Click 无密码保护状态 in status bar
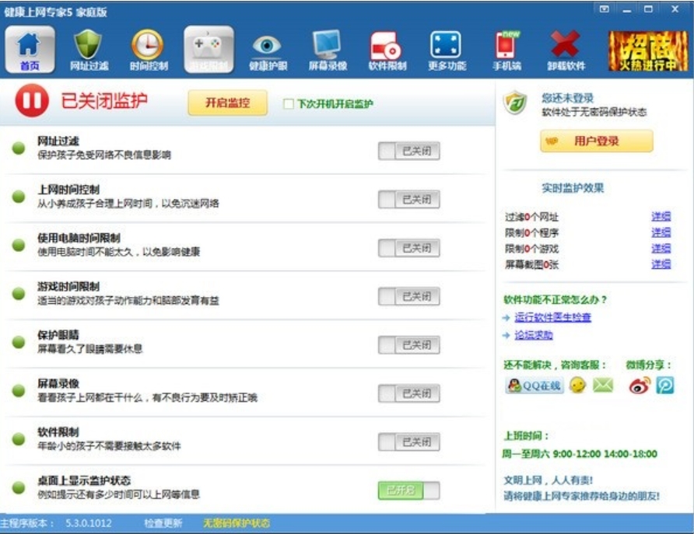 pos(237,523)
